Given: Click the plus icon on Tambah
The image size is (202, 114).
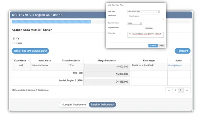Looking at the screenshot, I should tap(187, 51).
